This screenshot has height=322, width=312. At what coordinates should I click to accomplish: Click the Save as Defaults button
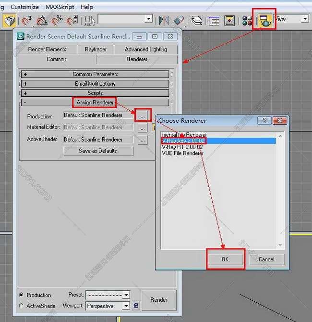(98, 151)
